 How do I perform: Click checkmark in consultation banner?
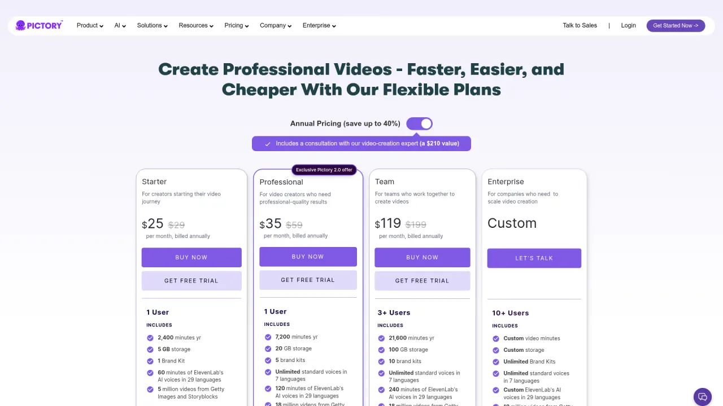point(268,144)
